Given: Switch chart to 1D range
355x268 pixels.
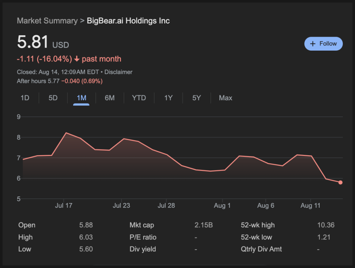Looking at the screenshot, I should point(25,98).
